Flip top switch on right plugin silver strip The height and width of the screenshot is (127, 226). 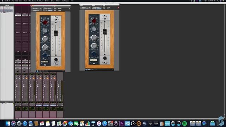[x=105, y=16]
